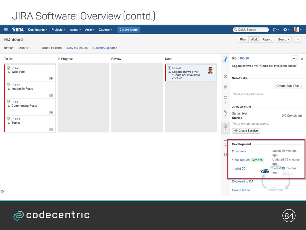Close the issue detail panel

302,59
